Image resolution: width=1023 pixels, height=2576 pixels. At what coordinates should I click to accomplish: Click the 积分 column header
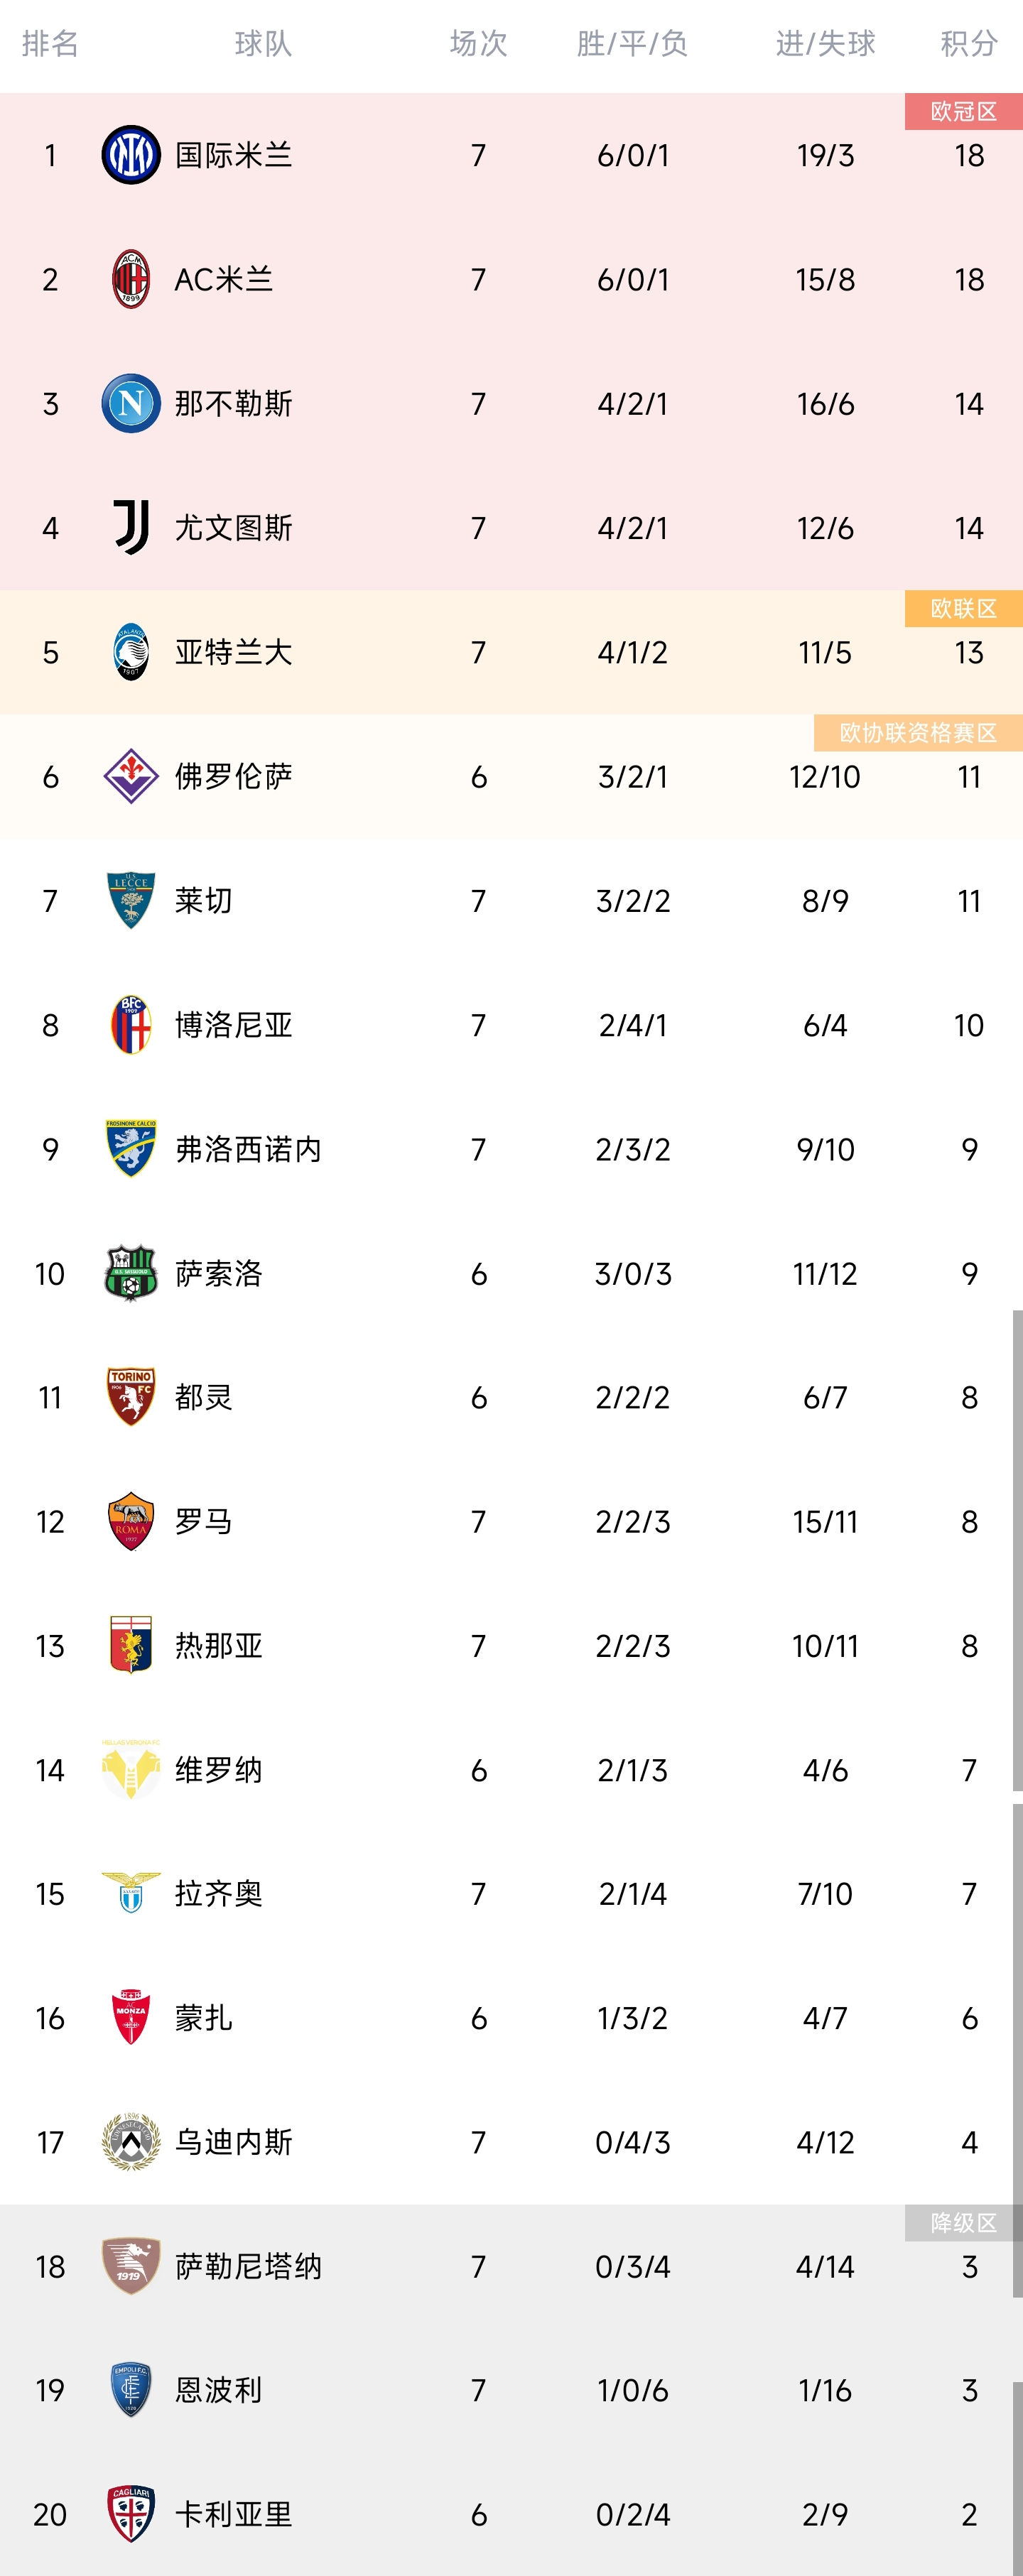[969, 43]
